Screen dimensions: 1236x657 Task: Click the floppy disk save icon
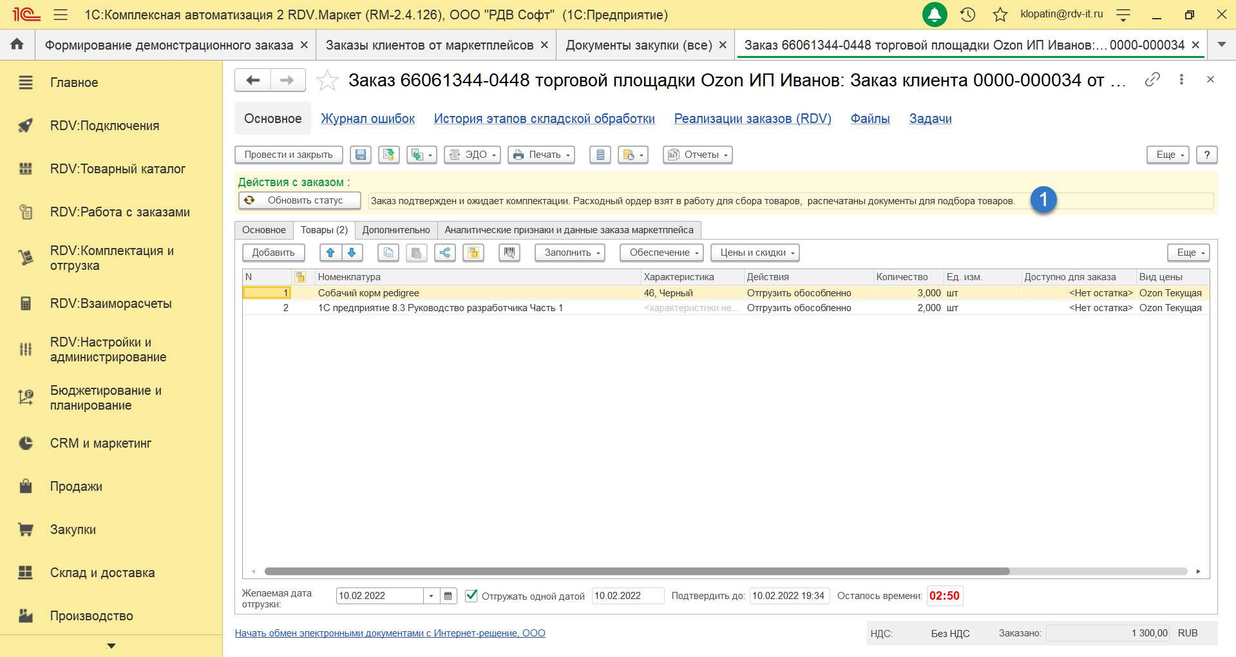coord(361,155)
